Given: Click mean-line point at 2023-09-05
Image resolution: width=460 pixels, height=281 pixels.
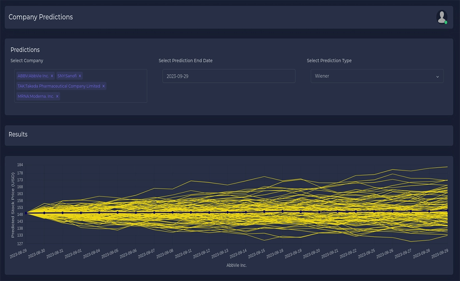Looking at the screenshot, I should tap(117, 213).
